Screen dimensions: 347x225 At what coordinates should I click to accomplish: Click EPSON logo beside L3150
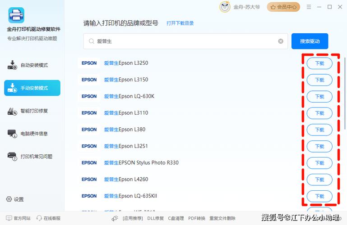pos(89,80)
